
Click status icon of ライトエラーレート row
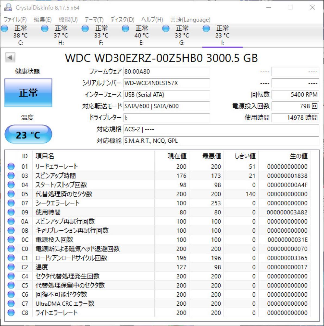(x=11, y=313)
